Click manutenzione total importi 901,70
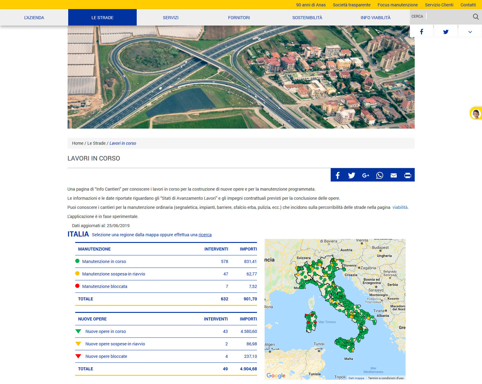The height and width of the screenshot is (384, 482). pyautogui.click(x=250, y=299)
